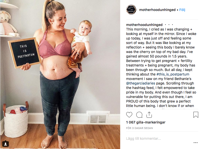This screenshot has width=204, height=149.
Task: Follow the account via the Följ link
Action: [182, 10]
